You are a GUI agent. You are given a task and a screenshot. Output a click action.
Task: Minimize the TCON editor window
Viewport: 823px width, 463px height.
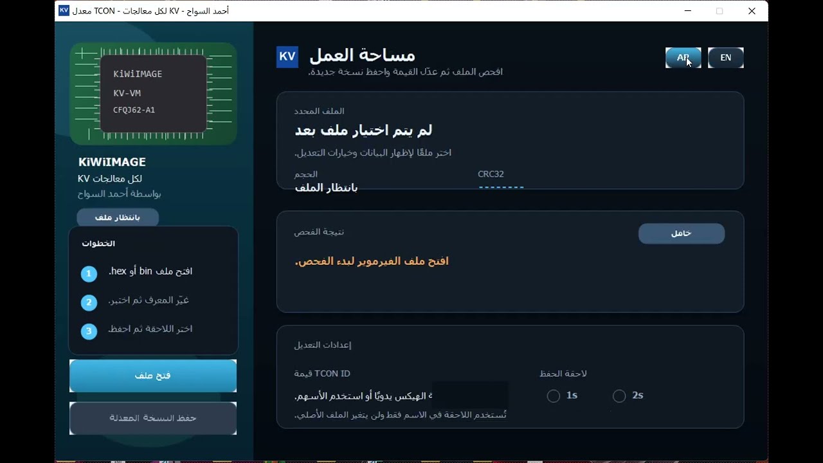pyautogui.click(x=688, y=11)
